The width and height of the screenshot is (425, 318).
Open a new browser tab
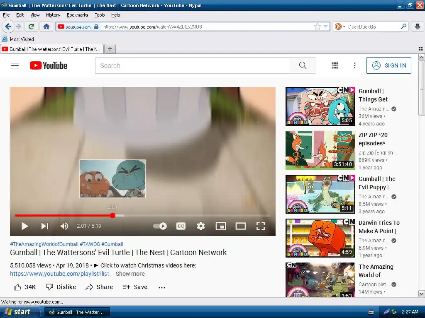point(110,49)
